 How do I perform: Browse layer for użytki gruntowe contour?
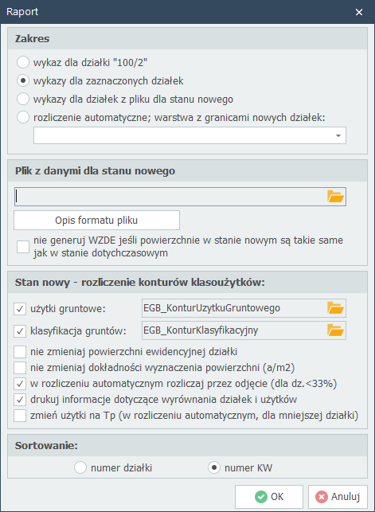click(x=335, y=308)
